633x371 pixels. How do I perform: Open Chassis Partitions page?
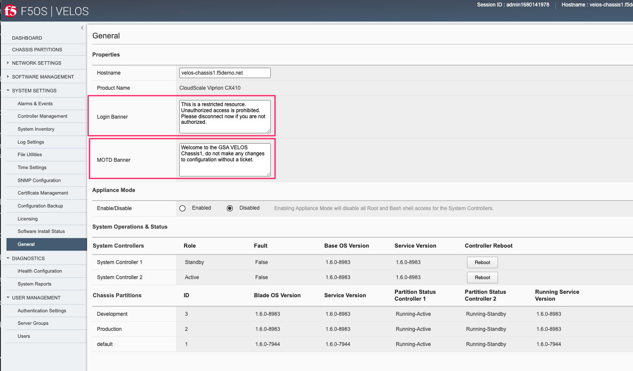[37, 50]
